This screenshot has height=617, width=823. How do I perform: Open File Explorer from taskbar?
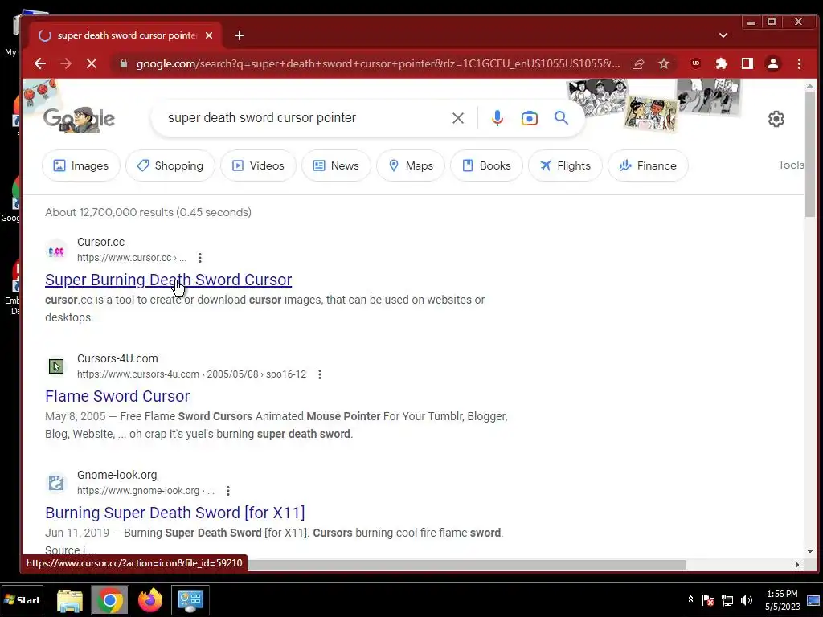(x=70, y=600)
